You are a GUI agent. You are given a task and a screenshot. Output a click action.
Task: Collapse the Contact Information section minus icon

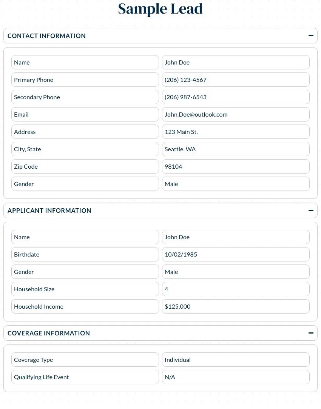[x=310, y=36]
